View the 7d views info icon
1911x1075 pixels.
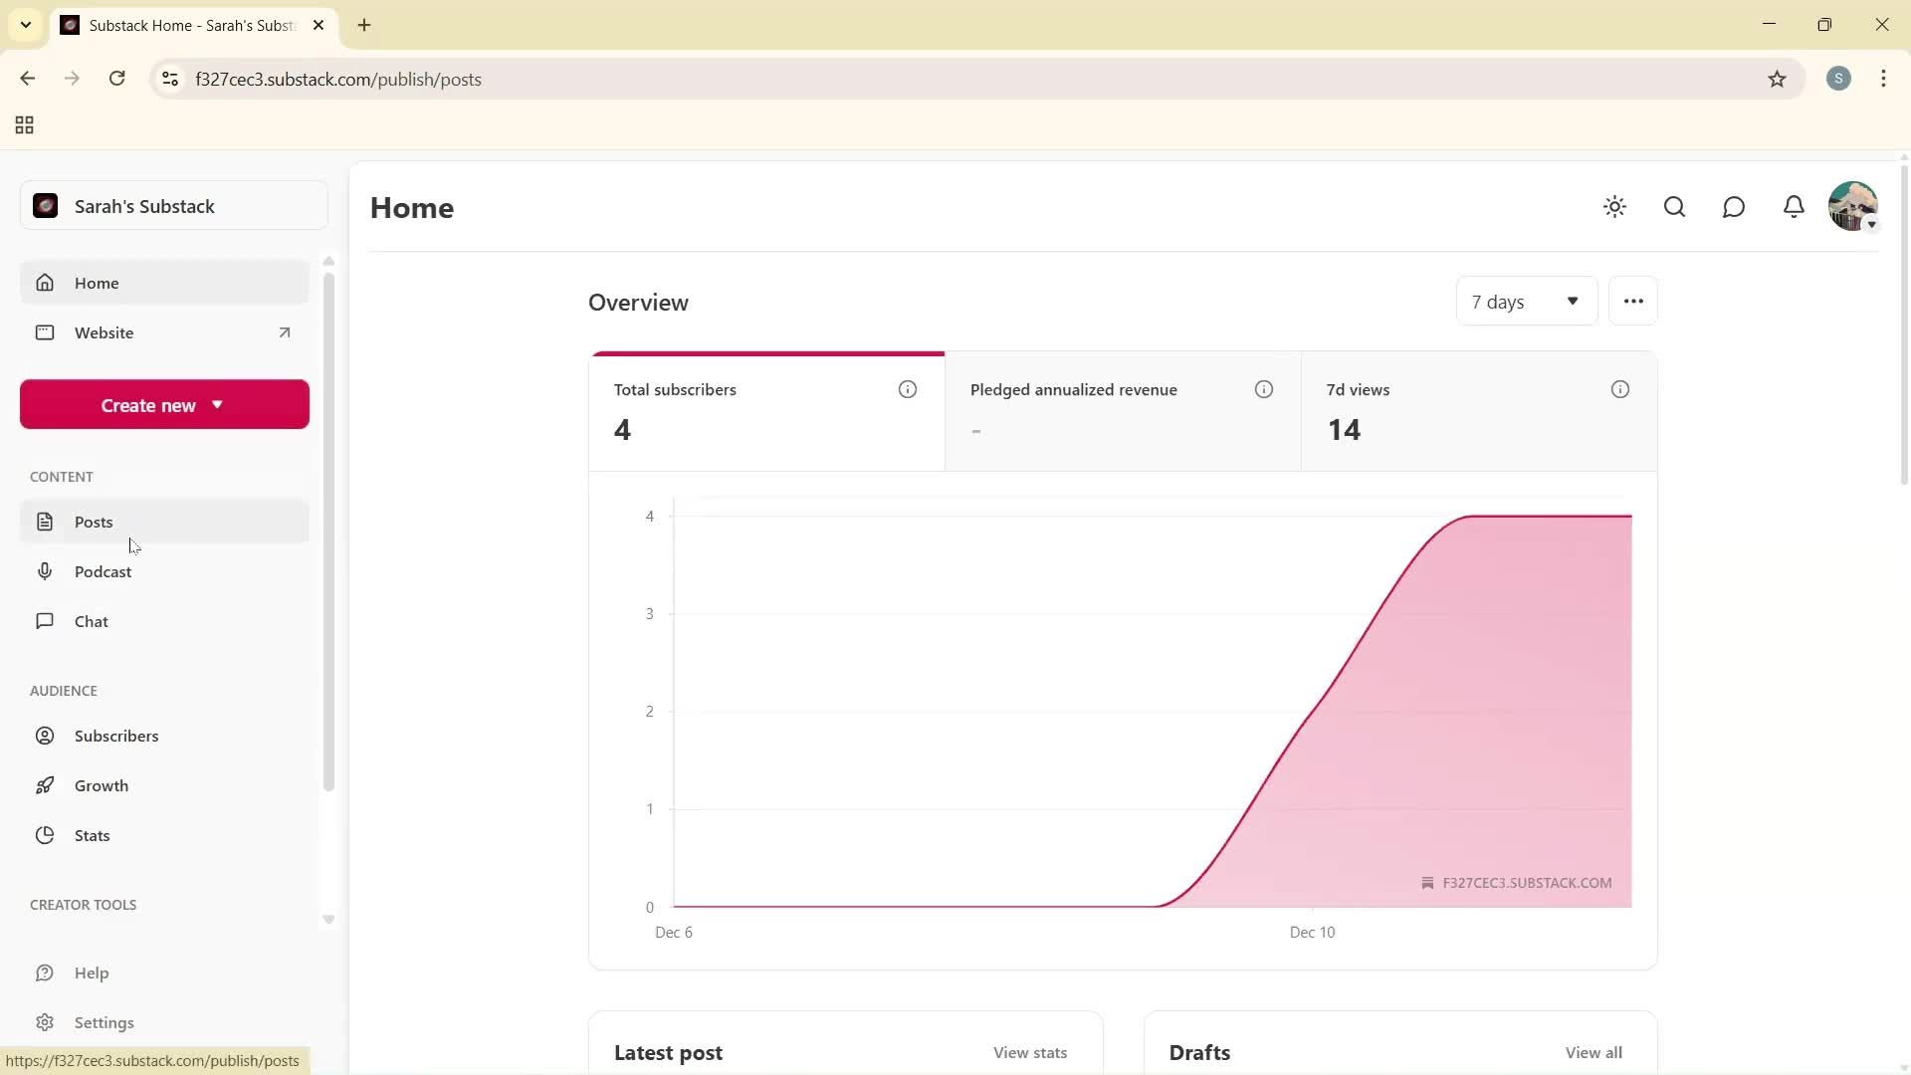coord(1619,389)
